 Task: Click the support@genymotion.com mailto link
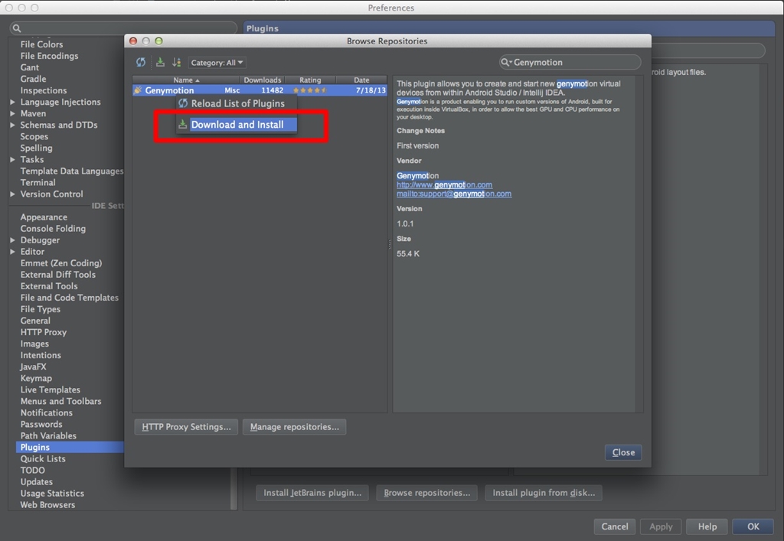click(454, 194)
